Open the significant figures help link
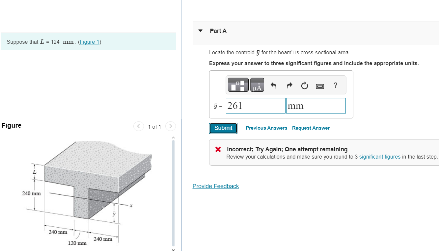 point(379,157)
